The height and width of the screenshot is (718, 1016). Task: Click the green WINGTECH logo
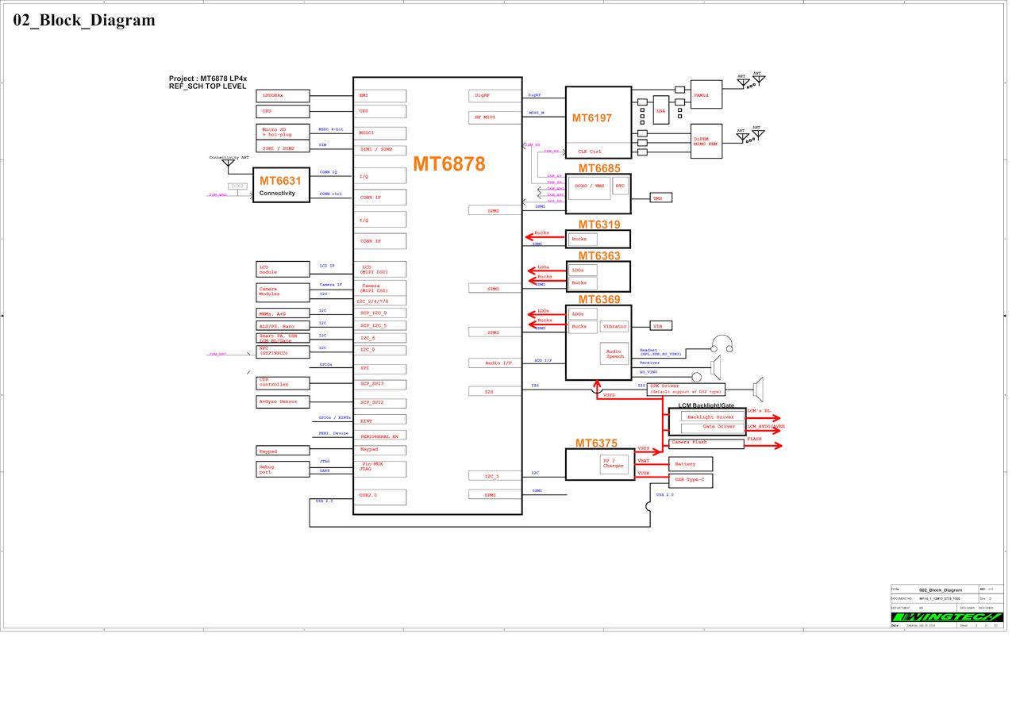(946, 617)
